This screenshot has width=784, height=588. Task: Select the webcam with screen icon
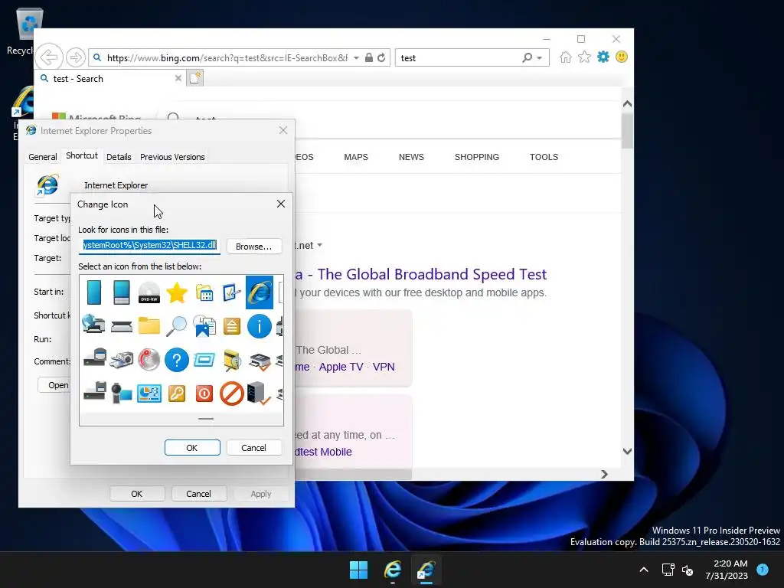pyautogui.click(x=122, y=394)
